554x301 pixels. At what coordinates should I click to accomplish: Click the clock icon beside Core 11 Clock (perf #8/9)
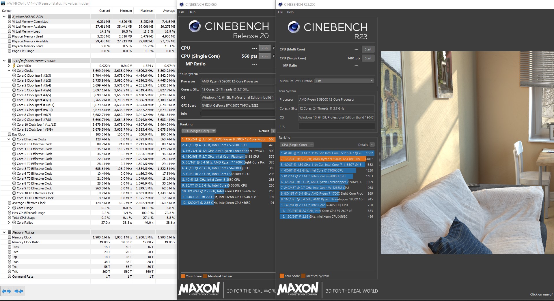coord(14,129)
